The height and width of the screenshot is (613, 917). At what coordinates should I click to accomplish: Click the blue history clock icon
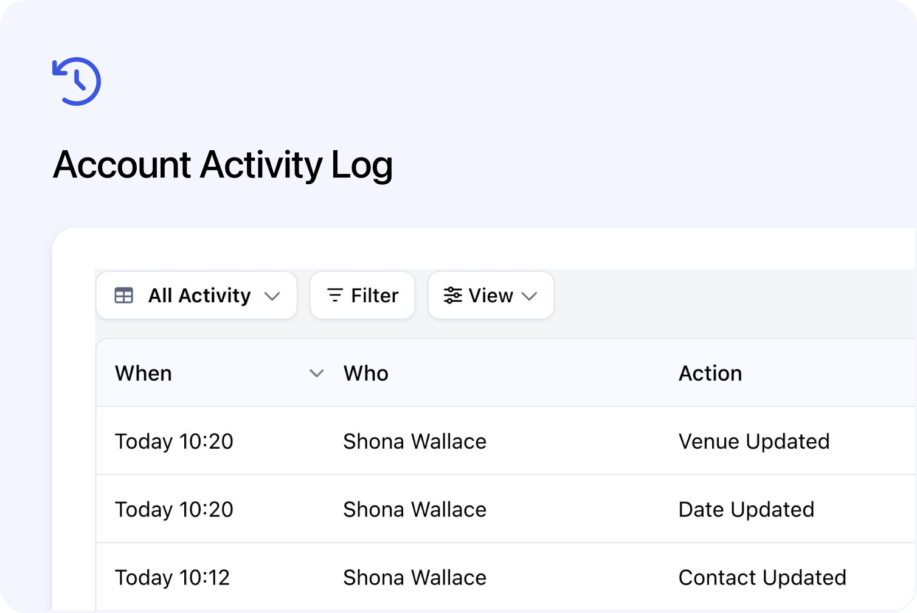point(77,81)
